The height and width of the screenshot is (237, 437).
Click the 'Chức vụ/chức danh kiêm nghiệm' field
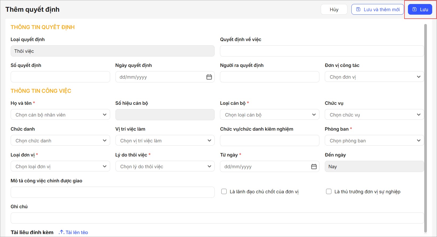pyautogui.click(x=270, y=140)
